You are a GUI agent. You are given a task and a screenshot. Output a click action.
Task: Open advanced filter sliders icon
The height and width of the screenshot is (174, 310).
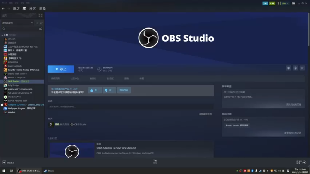[41, 29]
